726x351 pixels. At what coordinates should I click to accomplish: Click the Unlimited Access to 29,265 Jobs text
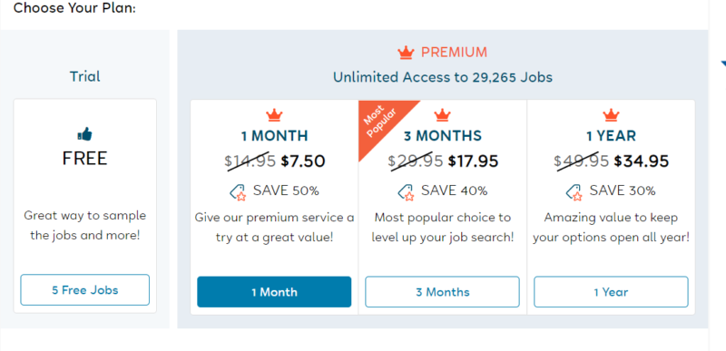(x=443, y=77)
